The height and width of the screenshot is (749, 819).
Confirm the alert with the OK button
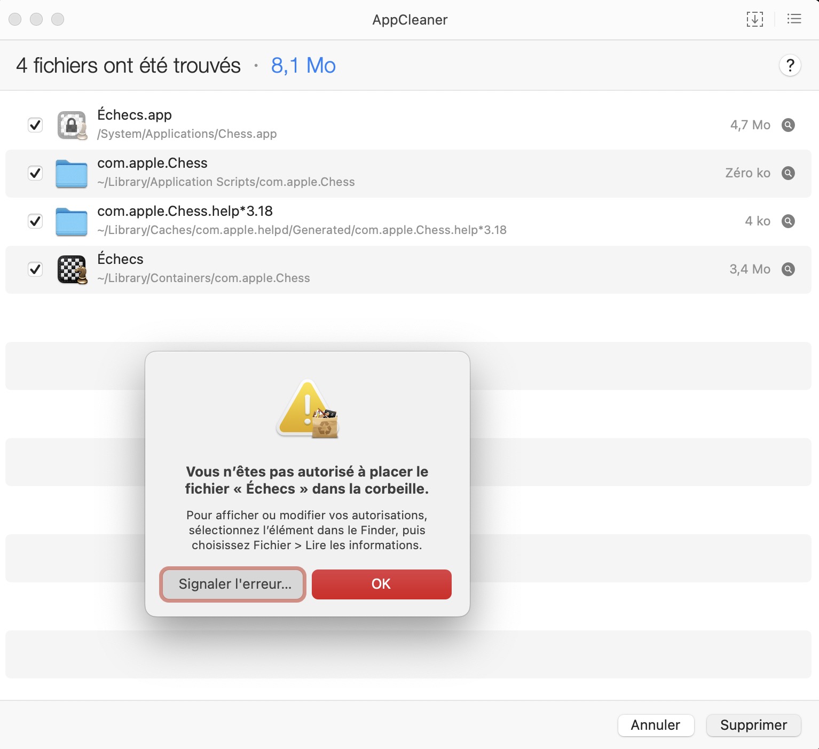(382, 584)
